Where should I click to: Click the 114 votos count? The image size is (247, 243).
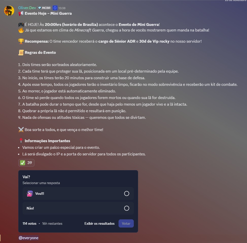(x=29, y=223)
